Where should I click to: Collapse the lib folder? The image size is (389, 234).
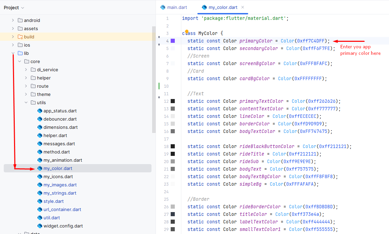[13, 53]
